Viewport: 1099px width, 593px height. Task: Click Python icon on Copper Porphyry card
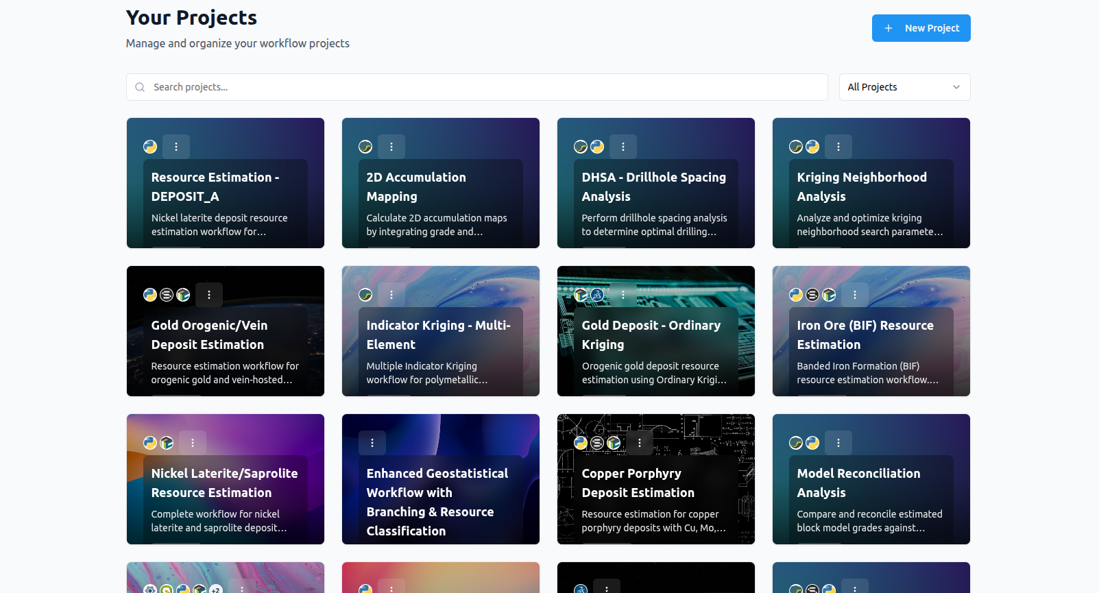tap(581, 443)
